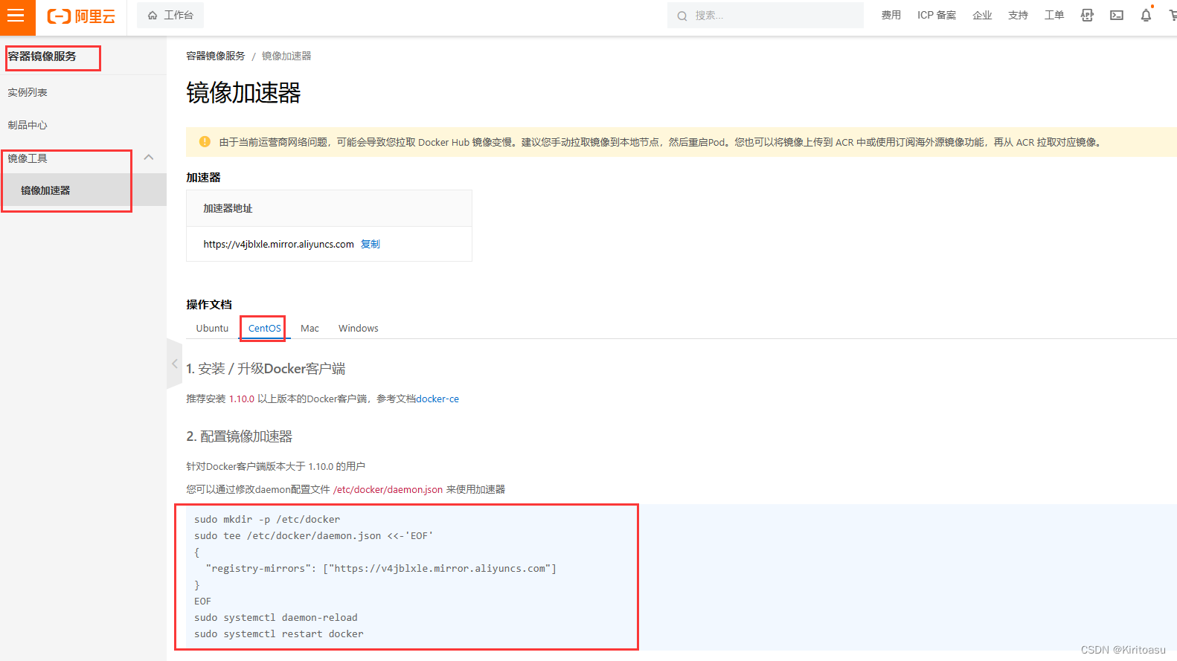Image resolution: width=1177 pixels, height=661 pixels.
Task: Click the 'sudo mkdir -p /etc/docker' line
Action: click(267, 519)
